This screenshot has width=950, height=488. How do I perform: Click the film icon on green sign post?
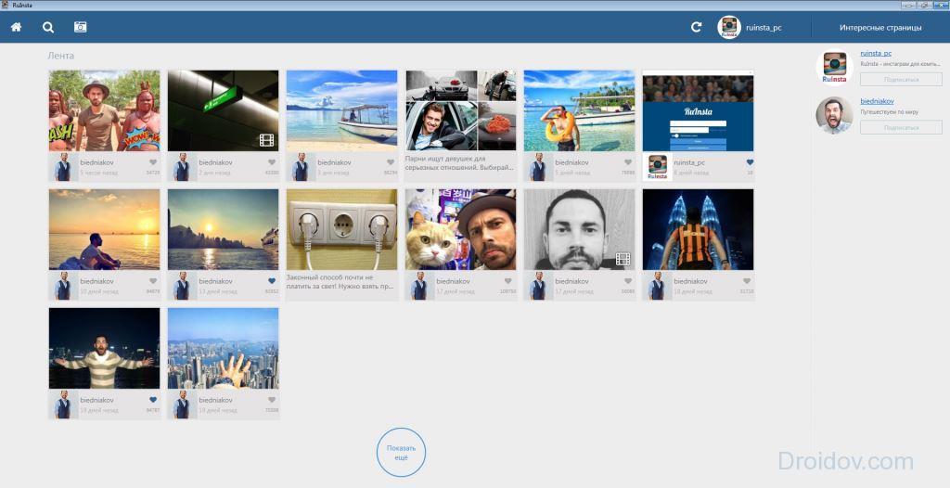266,140
